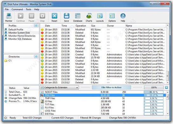This screenshot has width=173, height=124.
Task: Click the Help question mark icon
Action: tap(123, 16)
